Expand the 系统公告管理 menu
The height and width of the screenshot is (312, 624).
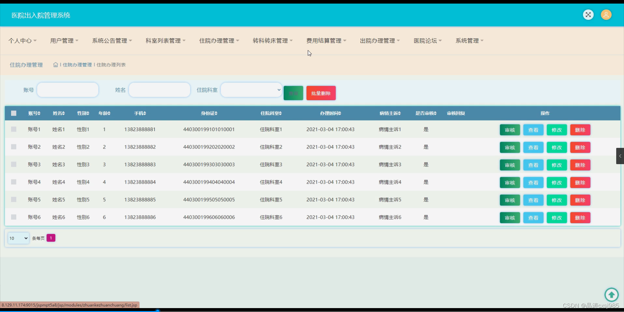coord(112,41)
